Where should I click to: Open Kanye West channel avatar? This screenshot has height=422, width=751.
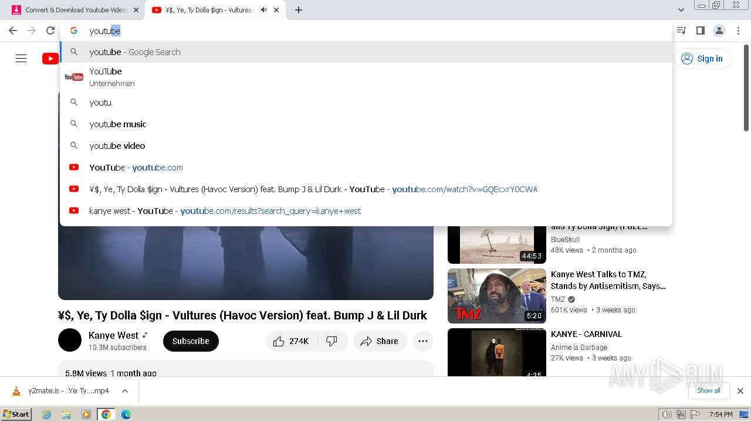70,341
